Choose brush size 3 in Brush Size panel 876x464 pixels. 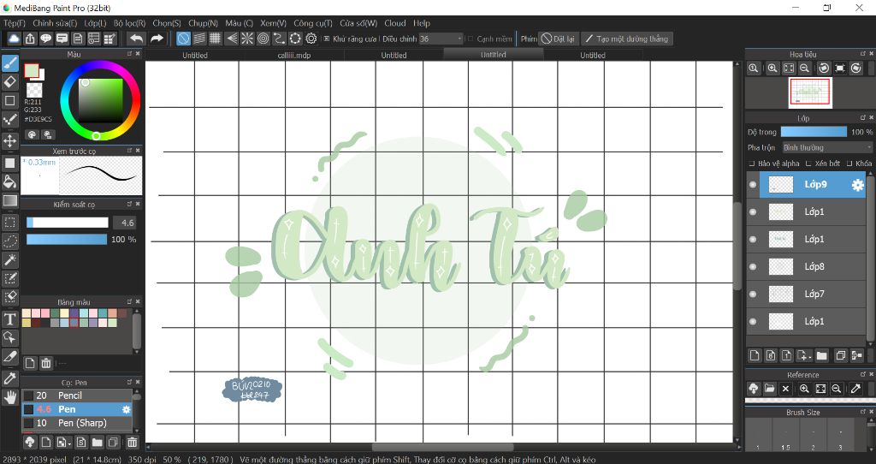(x=840, y=436)
